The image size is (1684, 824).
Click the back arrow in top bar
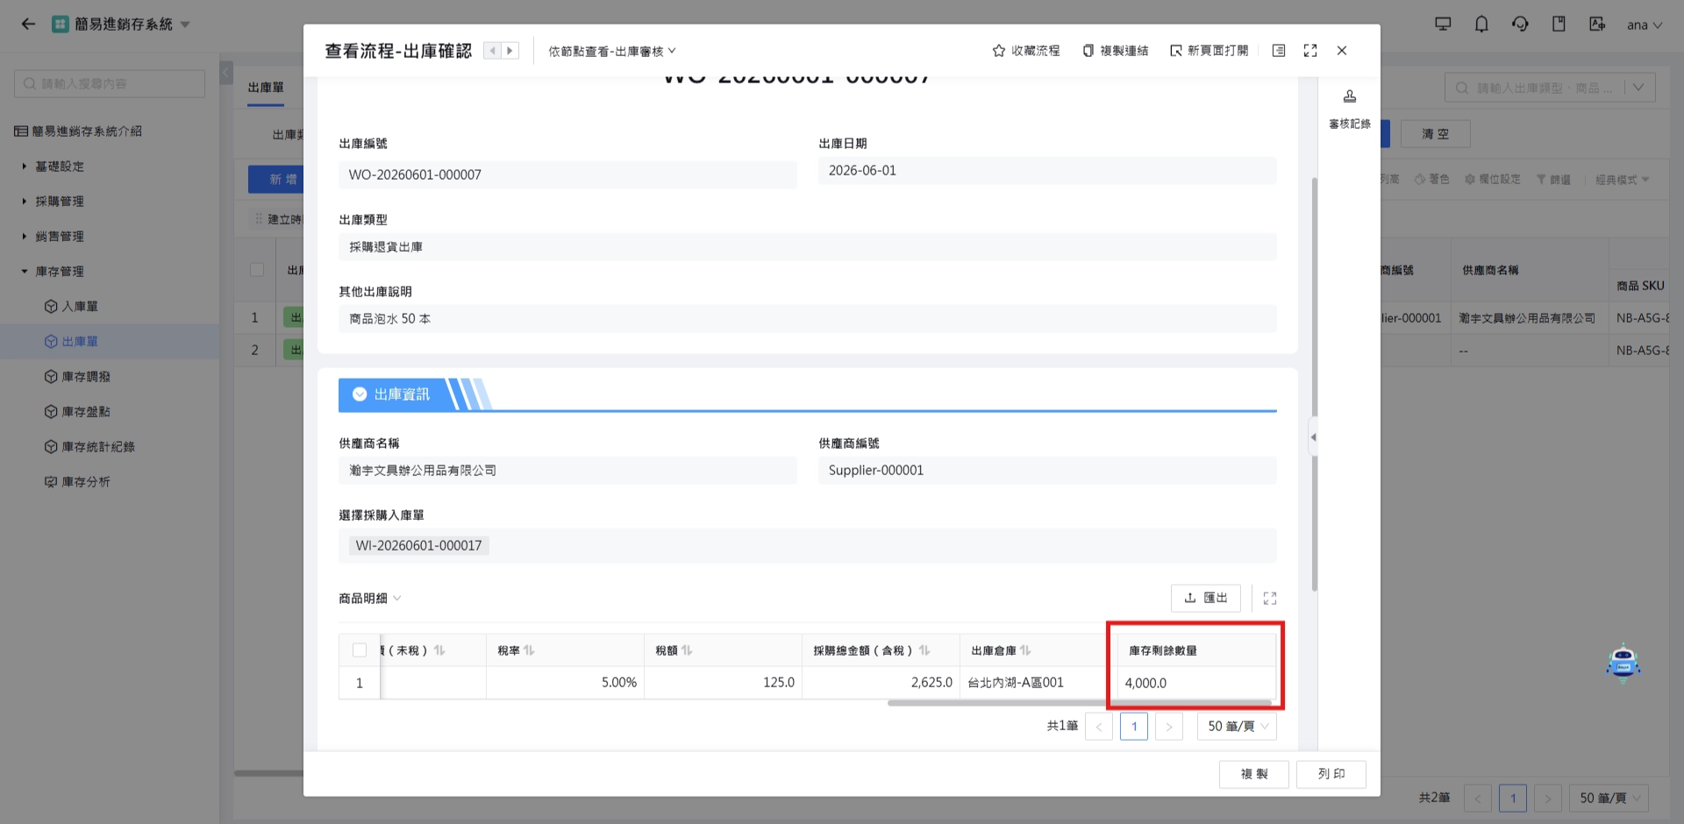pos(28,25)
